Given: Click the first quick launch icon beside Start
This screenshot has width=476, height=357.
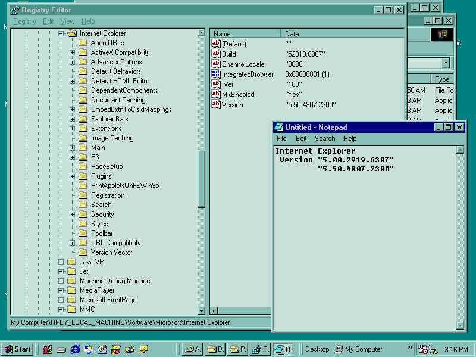Looking at the screenshot, I should click(48, 349).
